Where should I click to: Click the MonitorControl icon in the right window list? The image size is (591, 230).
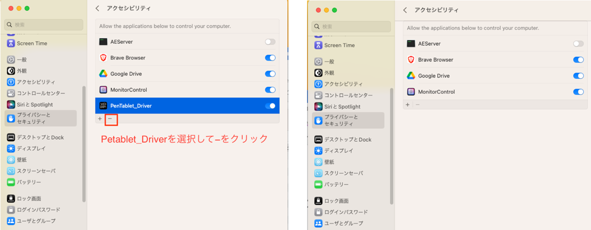pos(411,92)
